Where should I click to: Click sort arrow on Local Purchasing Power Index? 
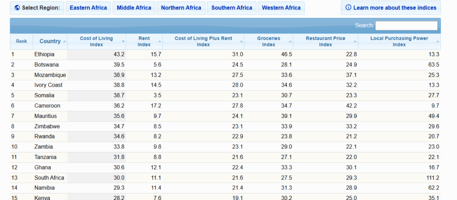point(438,42)
